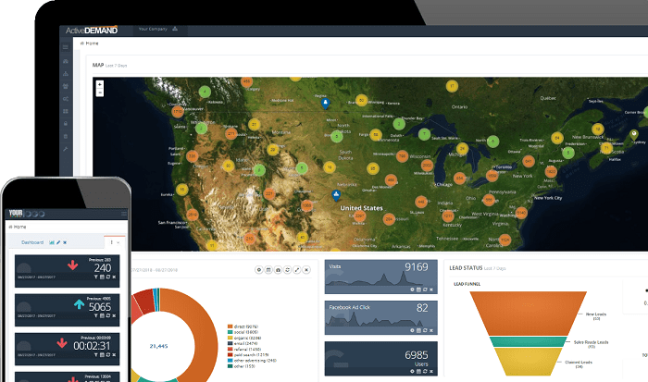Open the lock icon in the sidebar

[x=66, y=124]
